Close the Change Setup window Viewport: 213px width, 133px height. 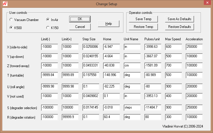pyautogui.click(x=207, y=3)
